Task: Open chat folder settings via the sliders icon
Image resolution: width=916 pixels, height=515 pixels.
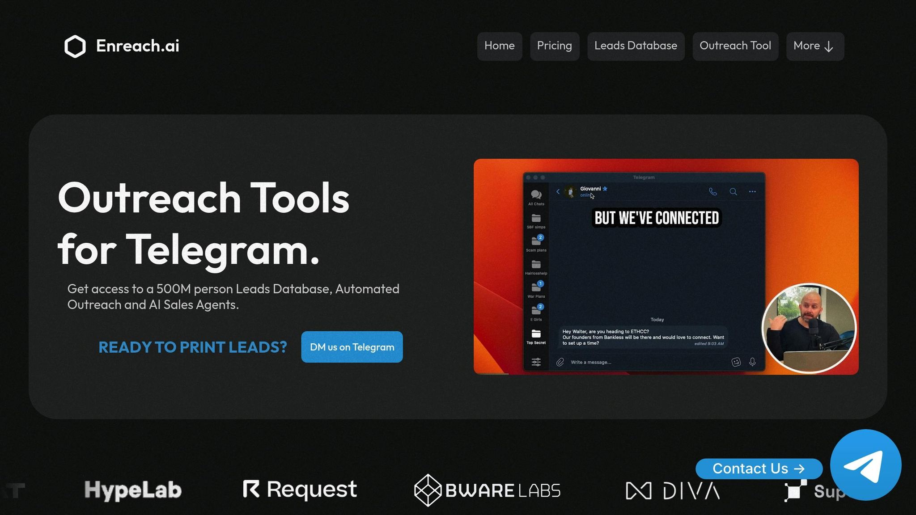Action: tap(535, 362)
